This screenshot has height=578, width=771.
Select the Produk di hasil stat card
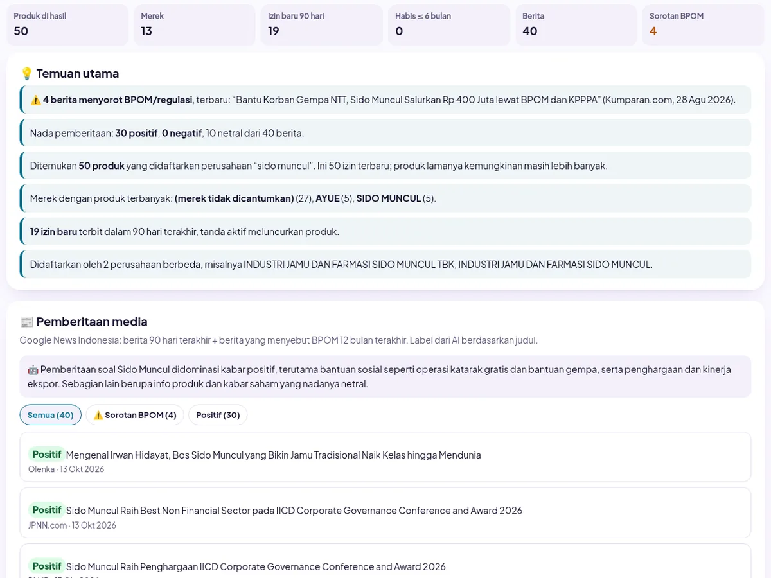tap(67, 25)
